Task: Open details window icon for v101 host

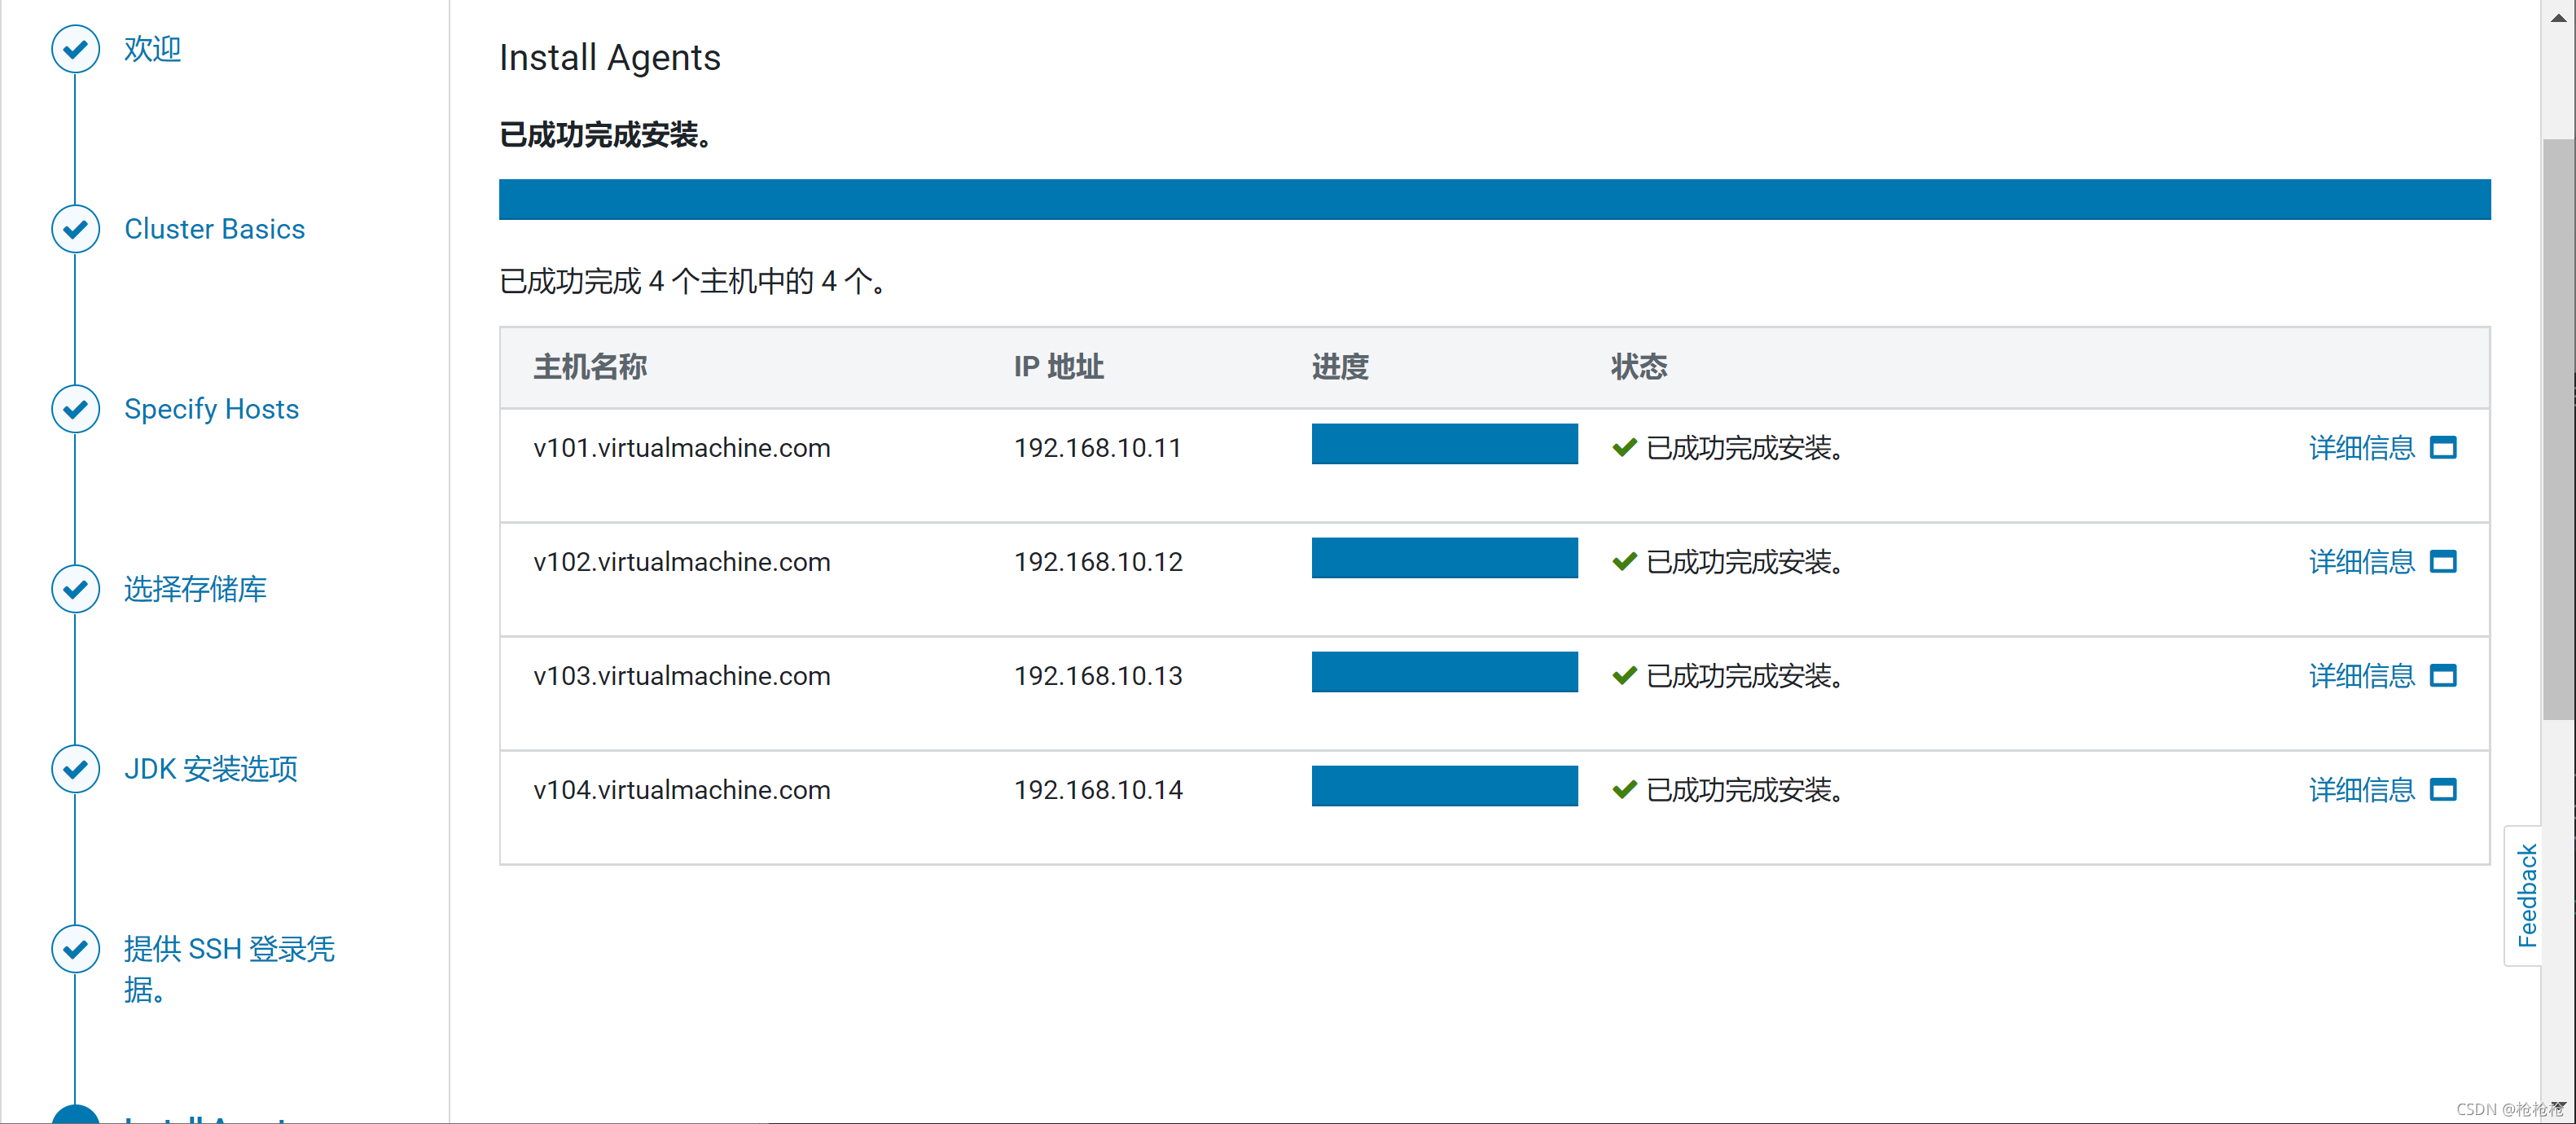Action: 2443,448
